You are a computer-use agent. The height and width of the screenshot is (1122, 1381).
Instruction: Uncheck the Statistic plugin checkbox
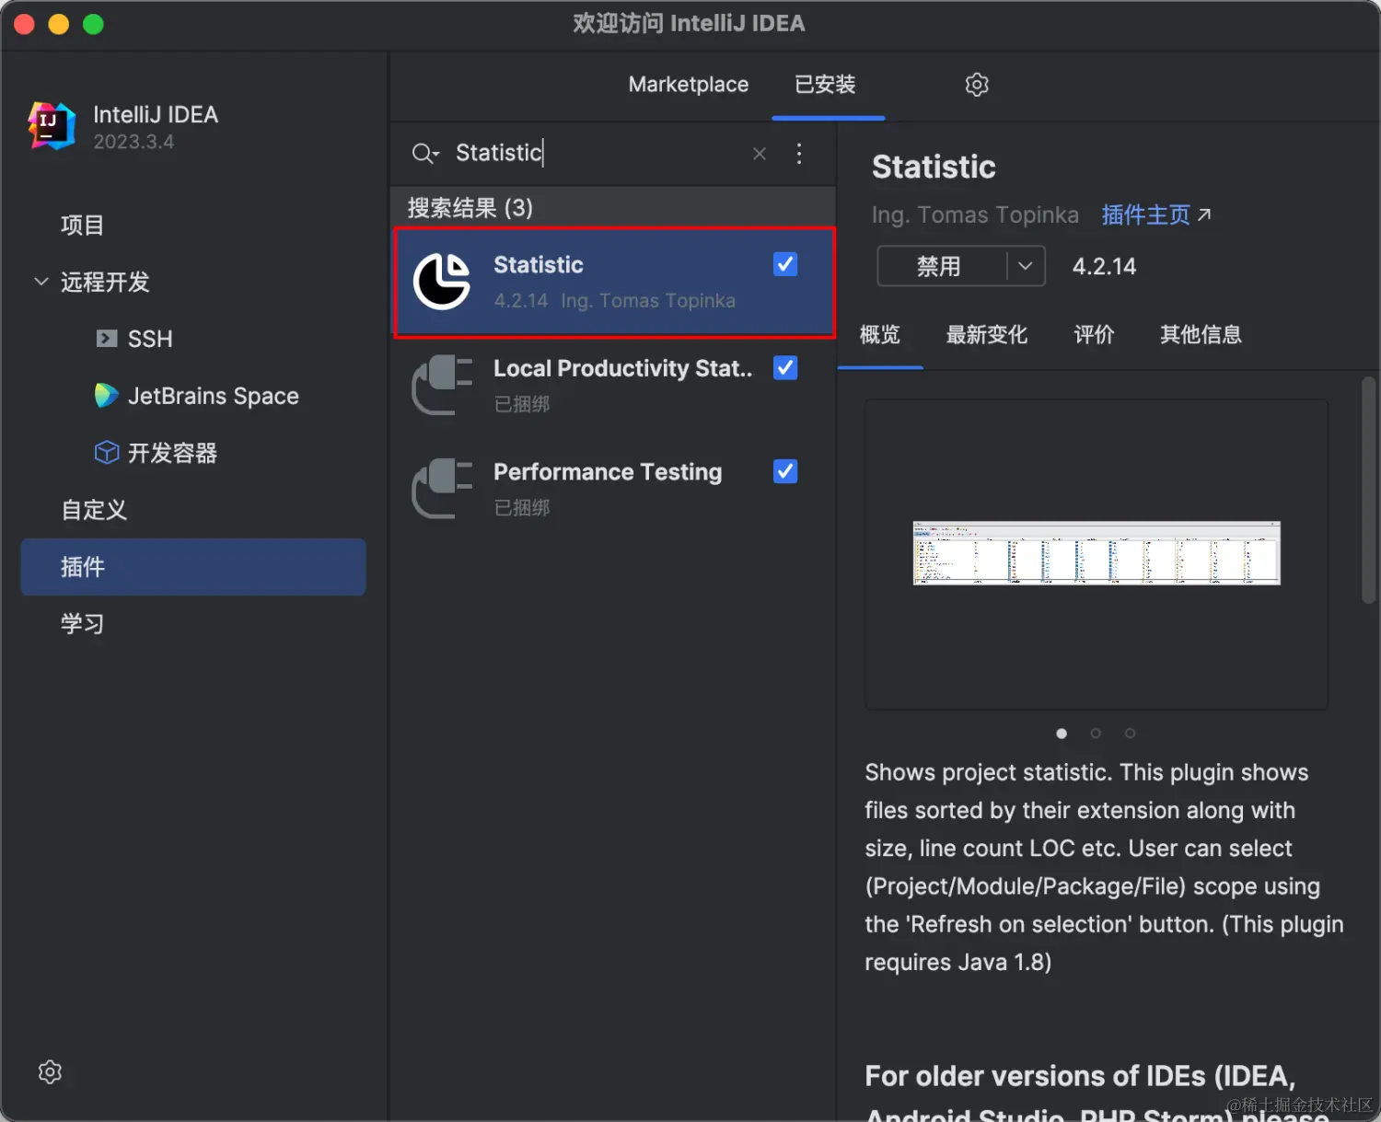(785, 265)
